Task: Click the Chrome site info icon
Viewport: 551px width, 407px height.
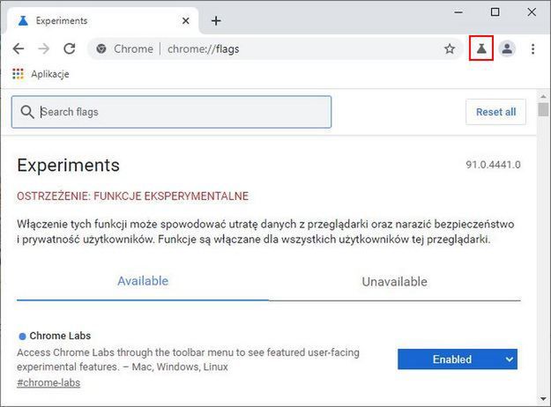Action: coord(101,48)
